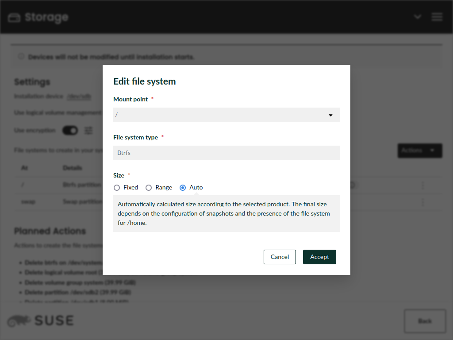Expand the Actions dropdown button
453x340 pixels.
pyautogui.click(x=419, y=151)
